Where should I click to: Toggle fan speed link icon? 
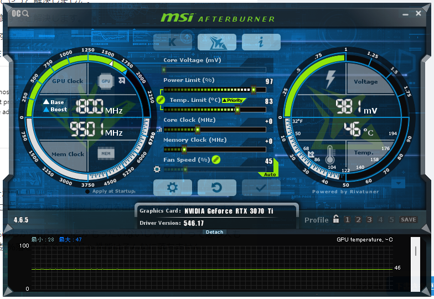pos(216,159)
